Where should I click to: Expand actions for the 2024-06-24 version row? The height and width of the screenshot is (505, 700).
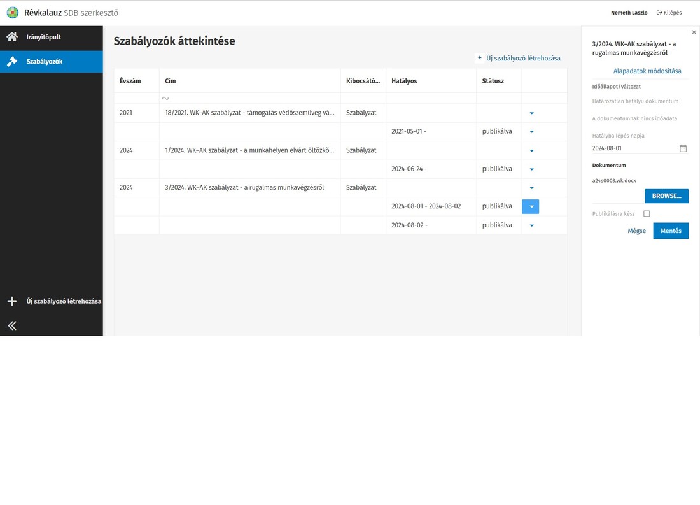click(x=531, y=169)
